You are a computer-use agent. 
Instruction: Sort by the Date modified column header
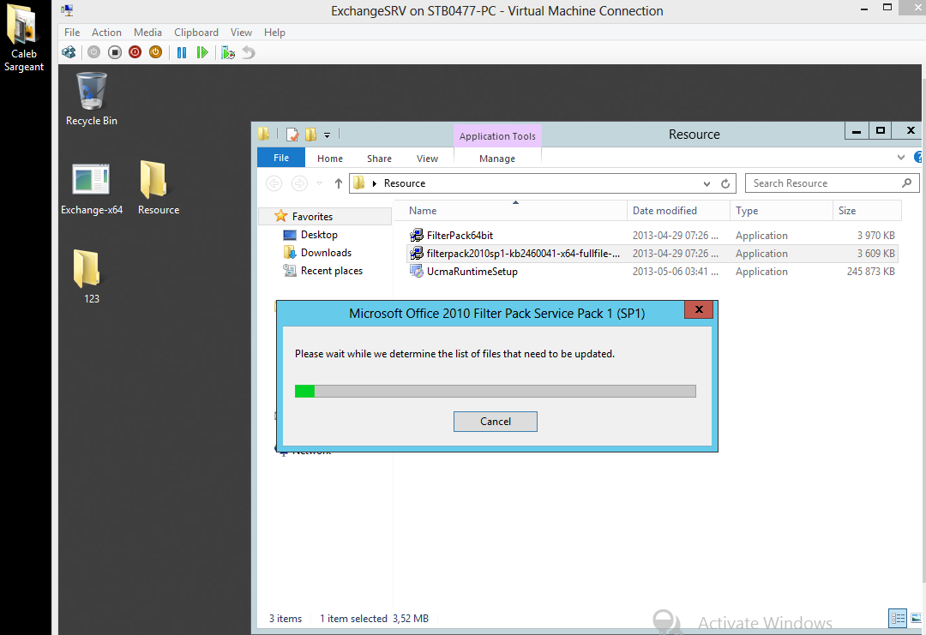pos(678,211)
